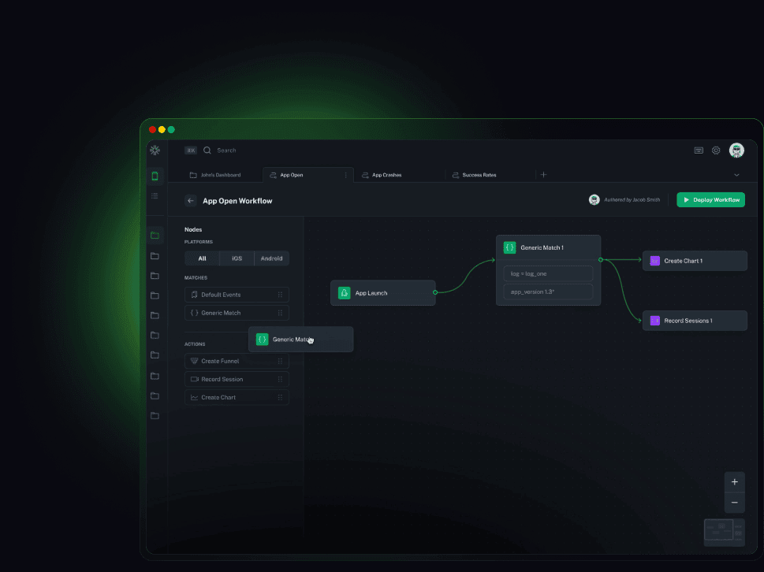The width and height of the screenshot is (764, 572).
Task: Click the Deploy Workflow button
Action: (710, 199)
